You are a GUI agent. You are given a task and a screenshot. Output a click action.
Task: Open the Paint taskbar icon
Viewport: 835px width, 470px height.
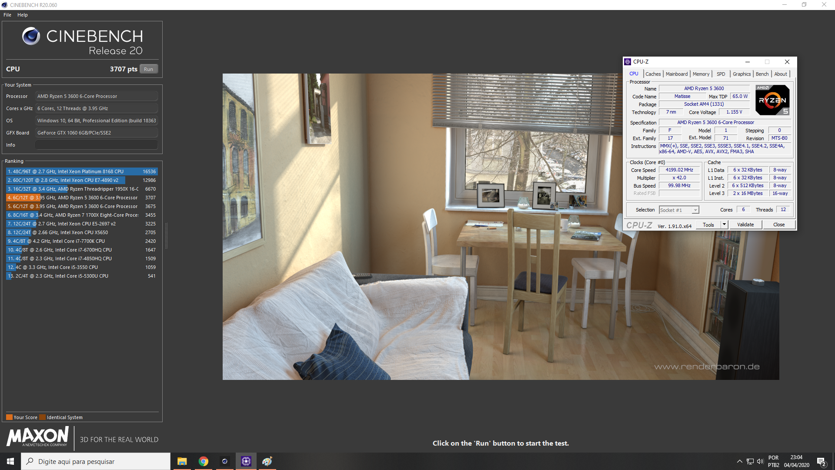click(x=267, y=461)
